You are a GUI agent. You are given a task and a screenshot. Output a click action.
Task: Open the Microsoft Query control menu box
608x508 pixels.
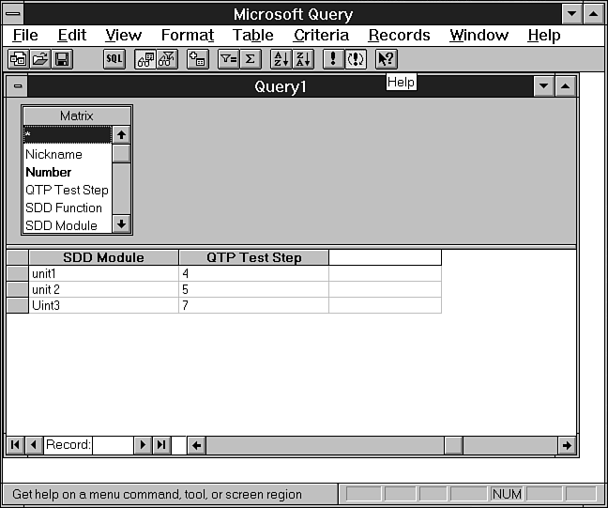pos(13,14)
